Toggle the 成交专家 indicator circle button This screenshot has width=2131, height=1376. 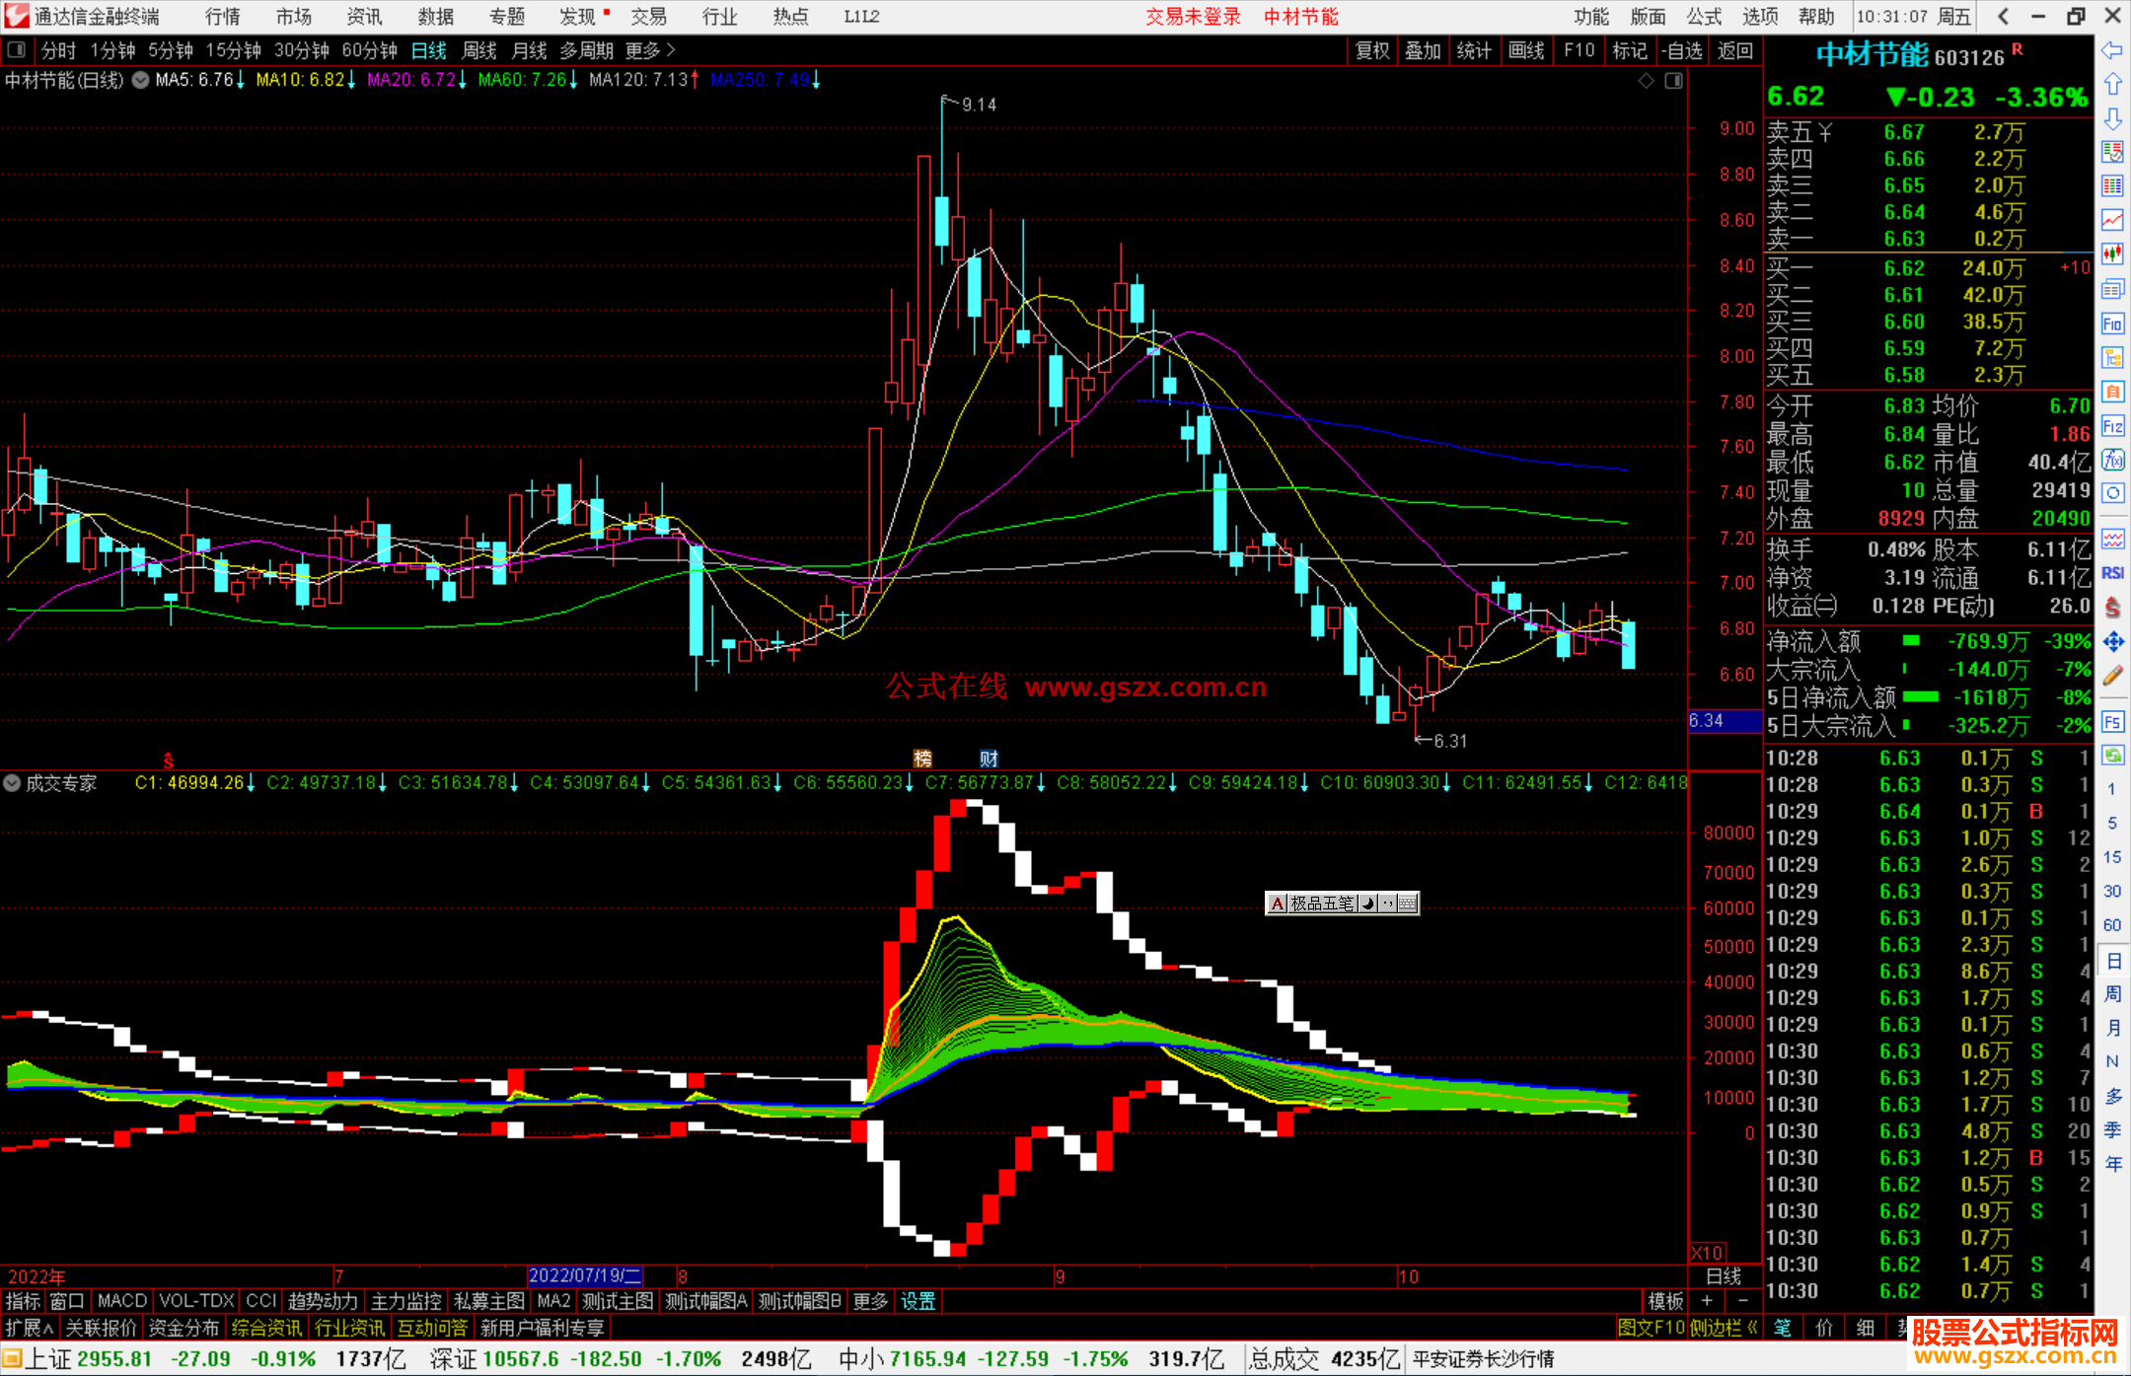pos(12,783)
